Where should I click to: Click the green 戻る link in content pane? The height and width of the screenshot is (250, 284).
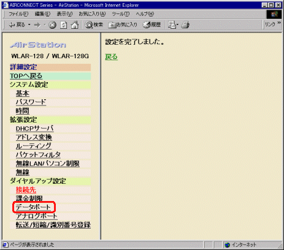click(x=112, y=57)
